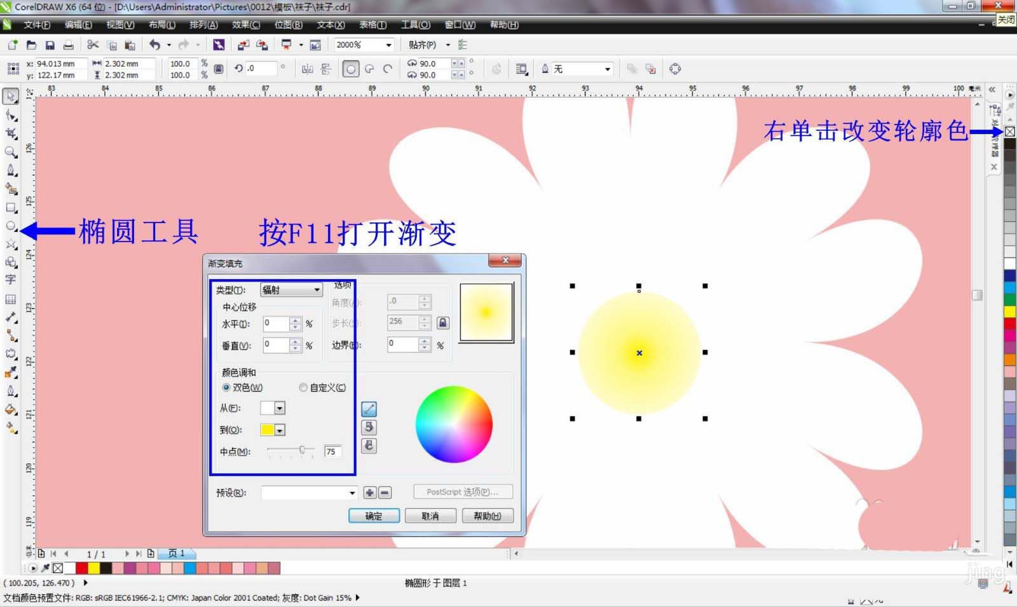Viewport: 1017px width, 607px height.
Task: Select the Pick tool
Action: (10, 97)
